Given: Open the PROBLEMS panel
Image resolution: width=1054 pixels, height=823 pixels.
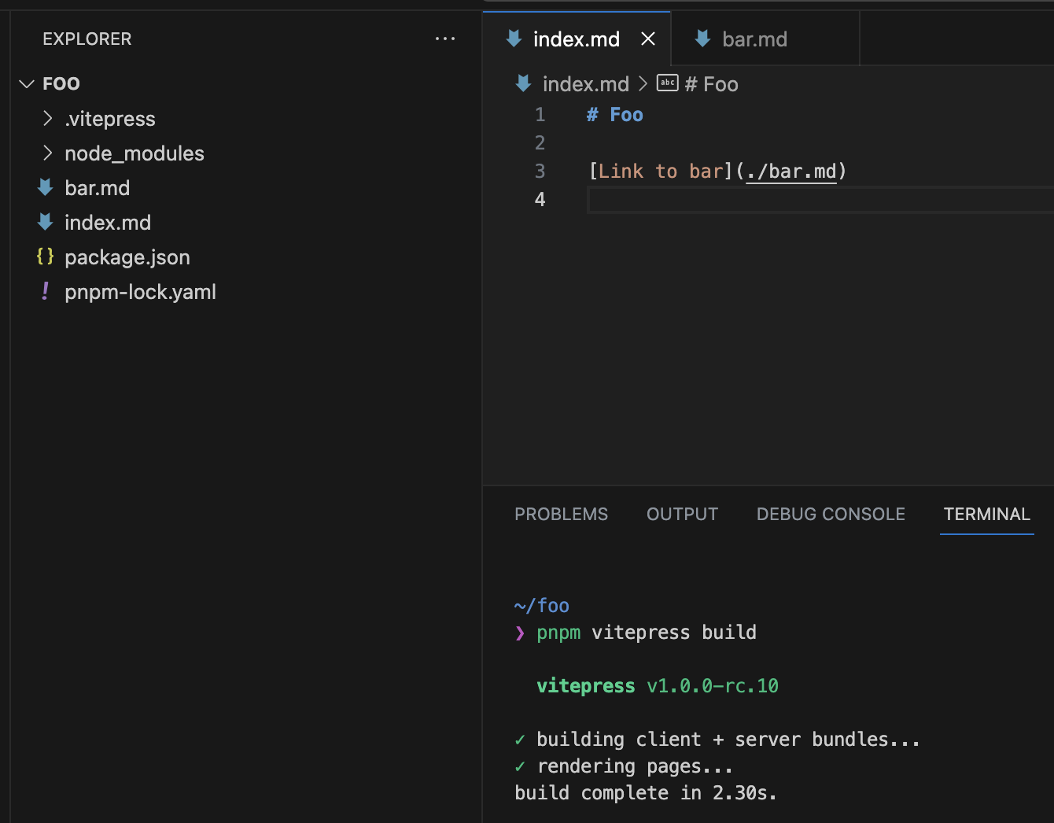Looking at the screenshot, I should 561,514.
